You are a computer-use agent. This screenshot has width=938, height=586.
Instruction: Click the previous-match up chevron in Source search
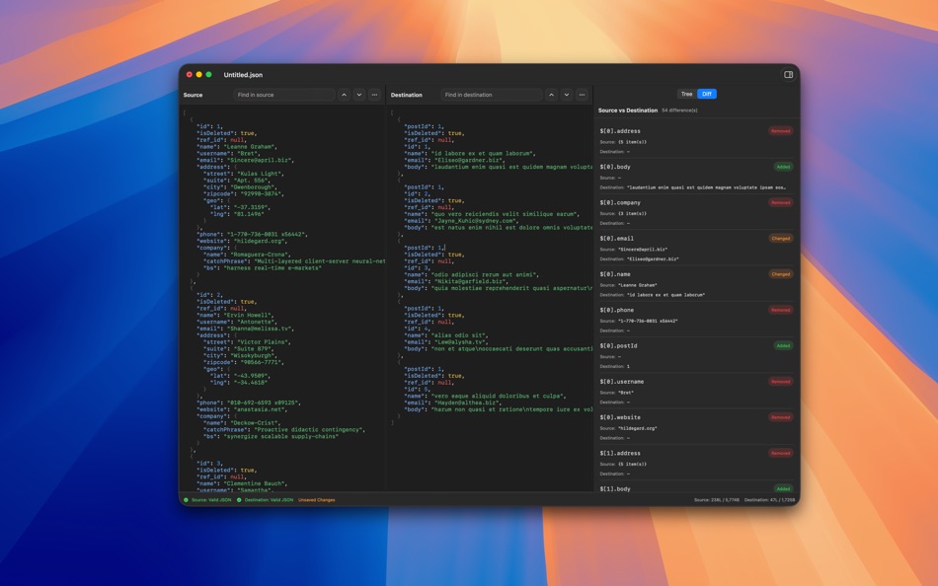pos(345,95)
